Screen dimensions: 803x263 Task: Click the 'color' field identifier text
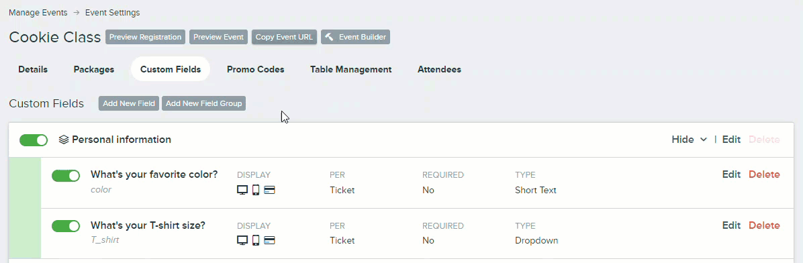tap(101, 190)
